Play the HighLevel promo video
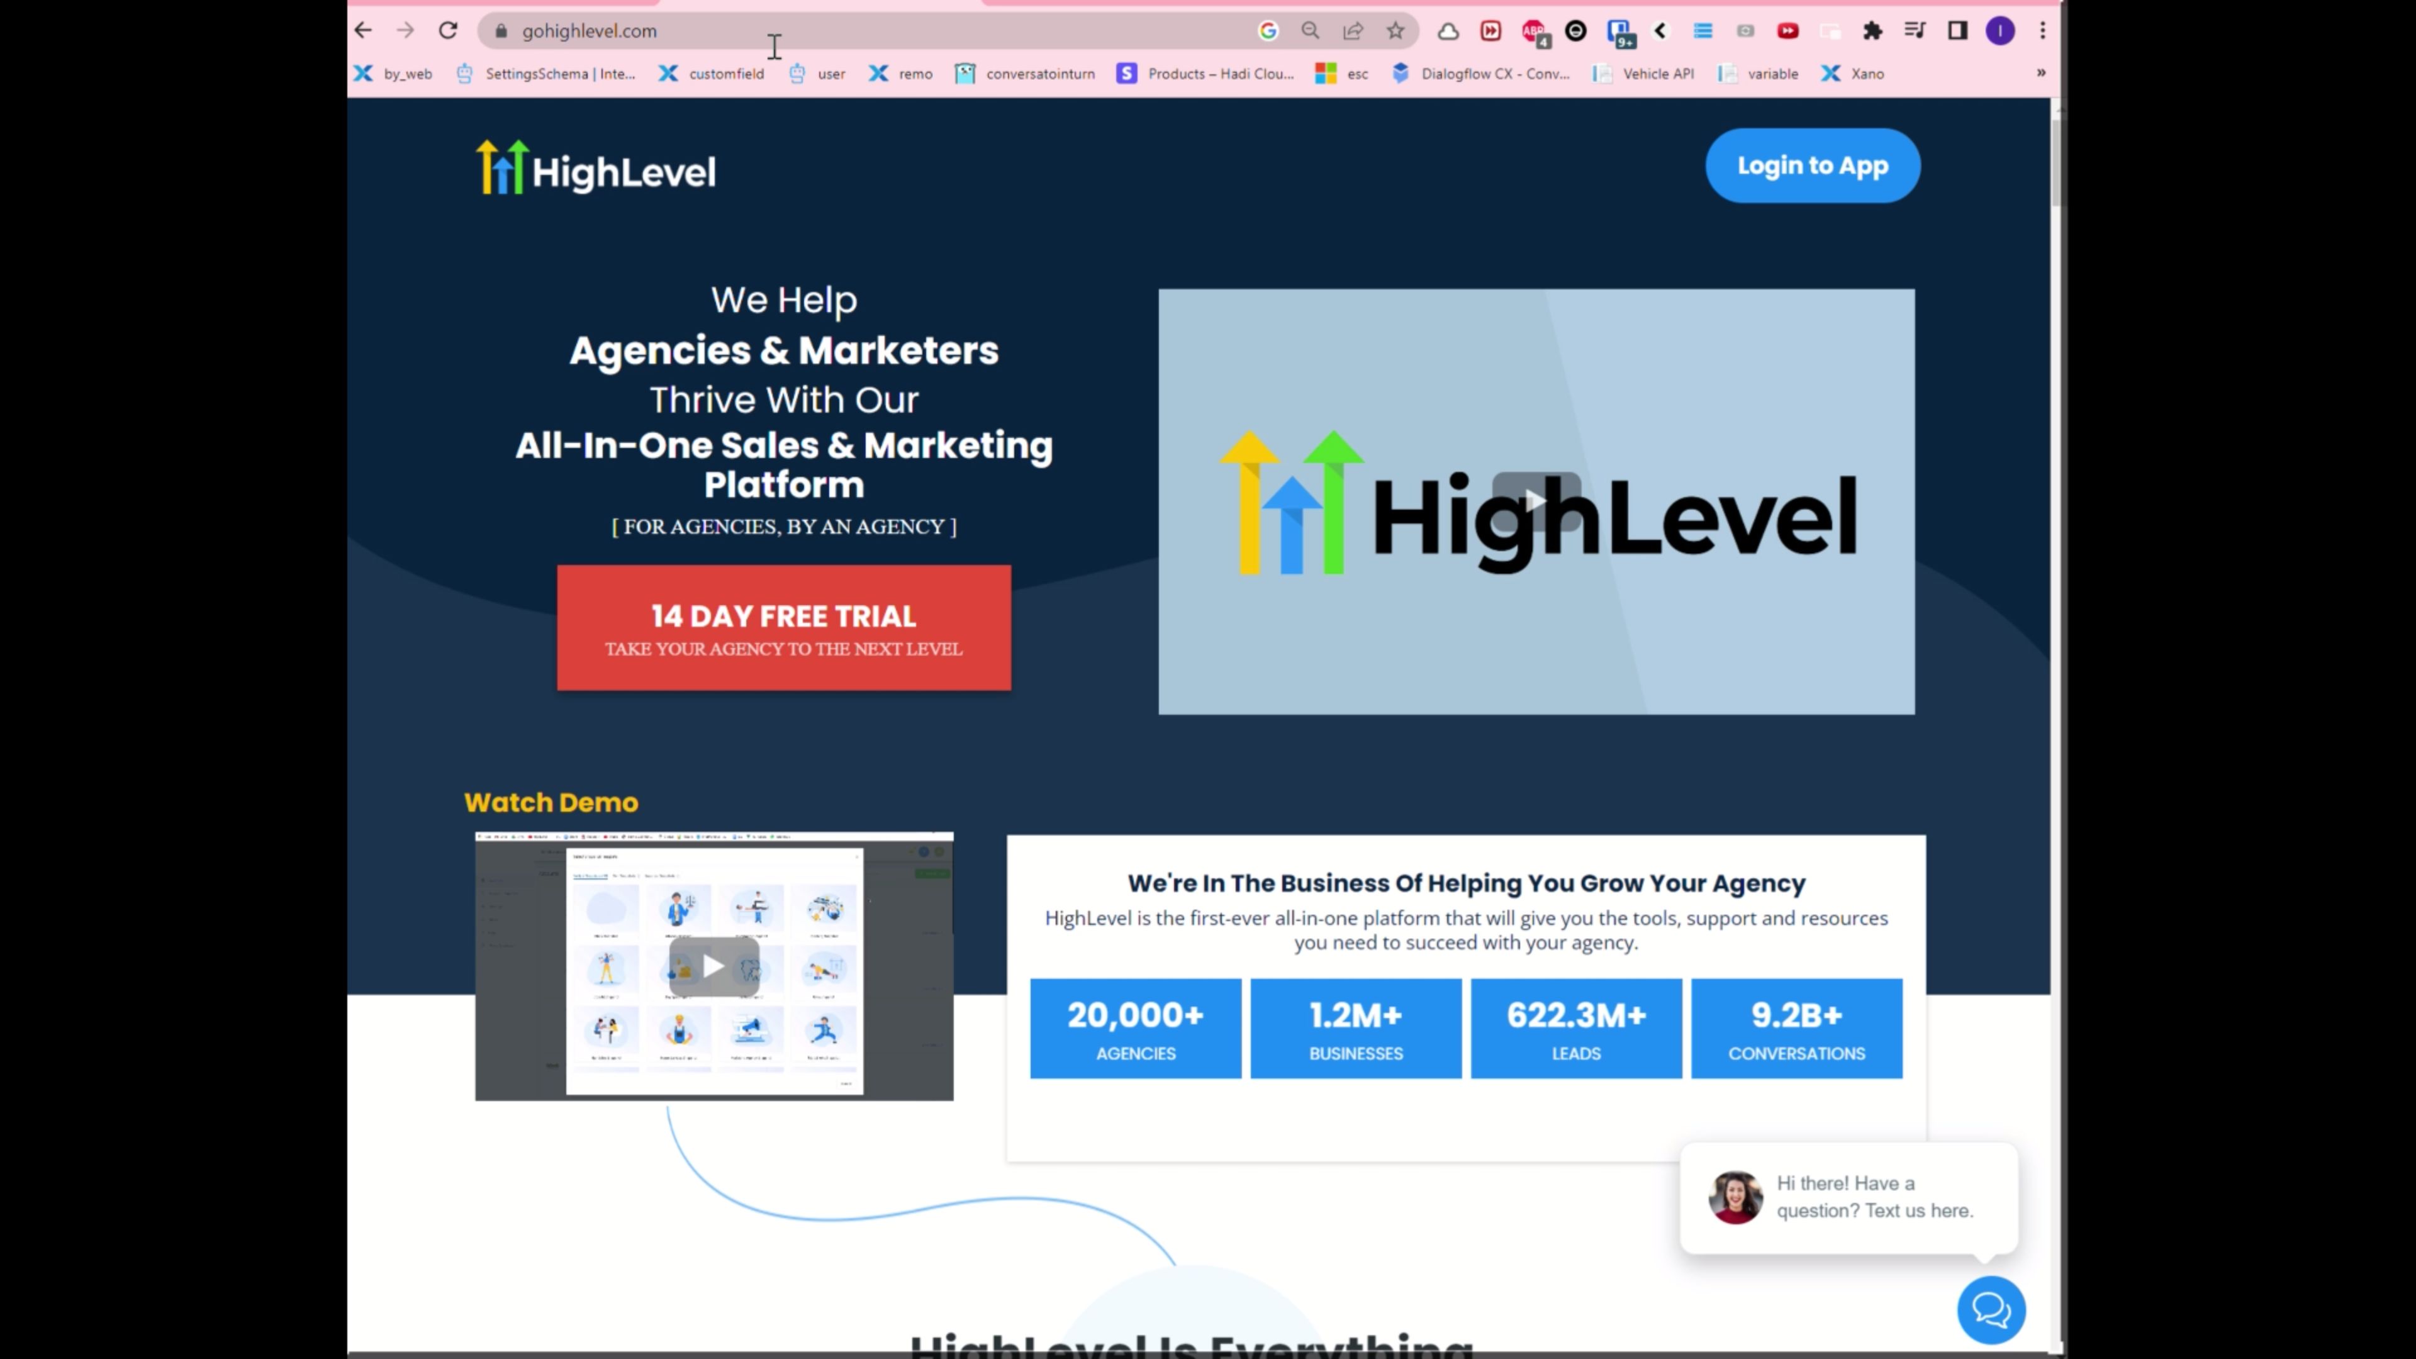 (x=1535, y=500)
